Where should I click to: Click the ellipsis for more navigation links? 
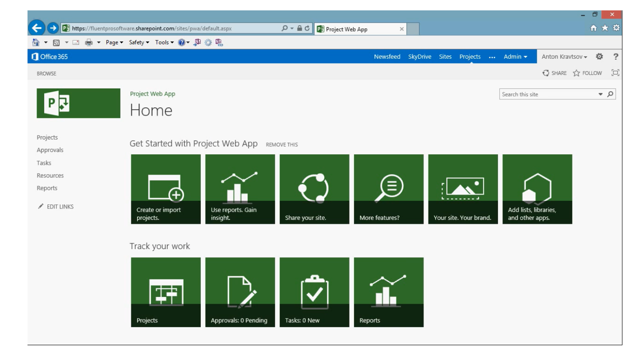492,57
